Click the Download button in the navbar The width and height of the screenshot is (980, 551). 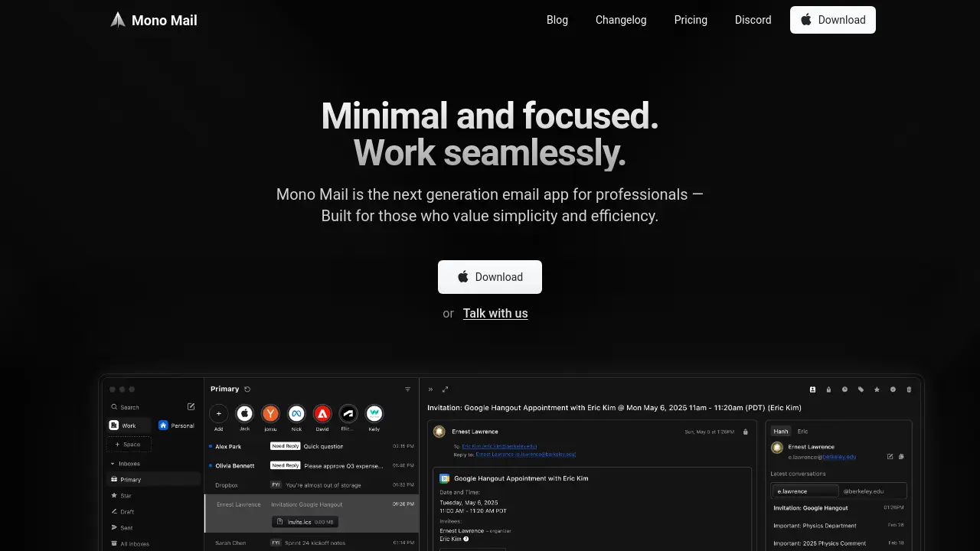[x=833, y=20]
